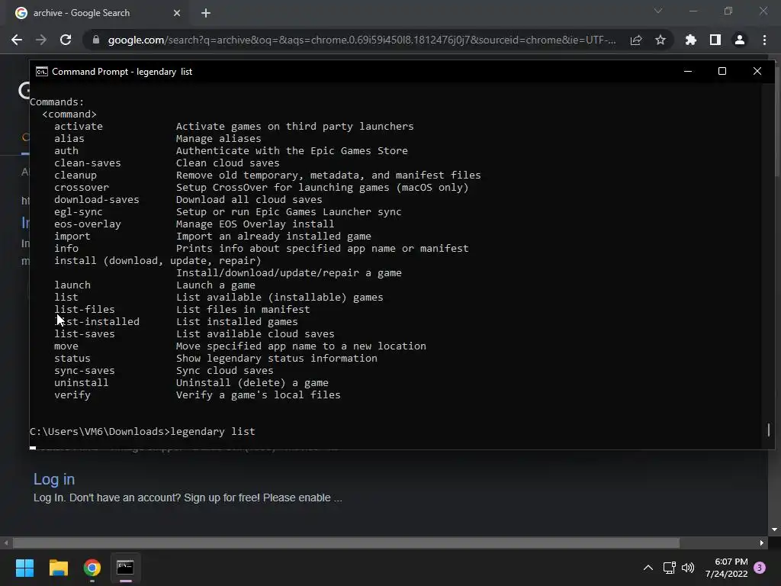This screenshot has width=781, height=586.
Task: Click 'Install/download/update/repair a game' text
Action: [289, 272]
